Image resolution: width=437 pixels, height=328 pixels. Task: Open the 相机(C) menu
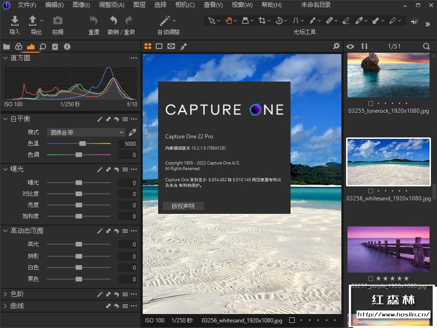point(185,5)
